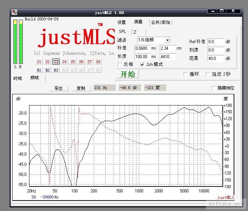Select the S6 measurement slot
Image resolution: width=248 pixels, height=211 pixels.
point(81,62)
